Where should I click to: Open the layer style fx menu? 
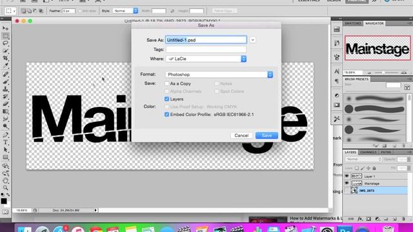(360, 219)
